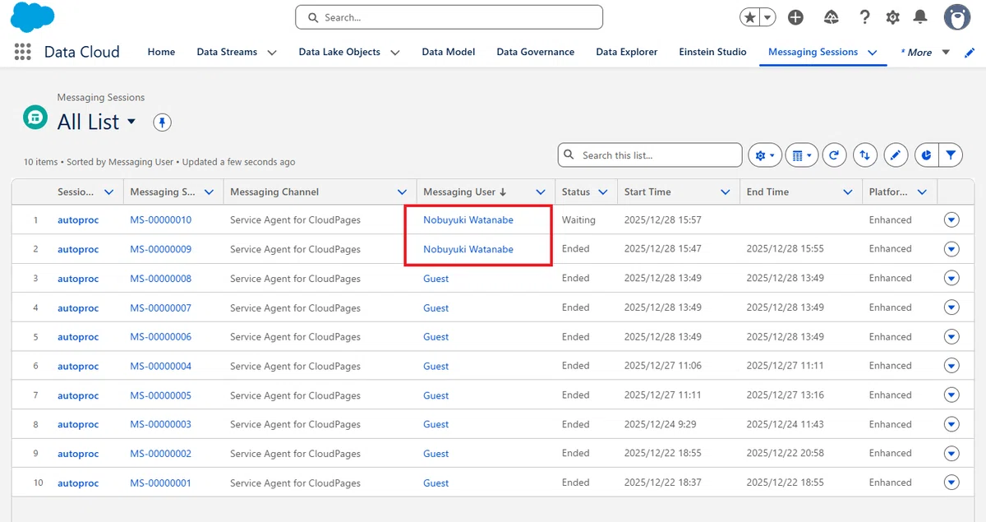Open the user profile avatar
Viewport: 986px width, 522px height.
tap(957, 16)
